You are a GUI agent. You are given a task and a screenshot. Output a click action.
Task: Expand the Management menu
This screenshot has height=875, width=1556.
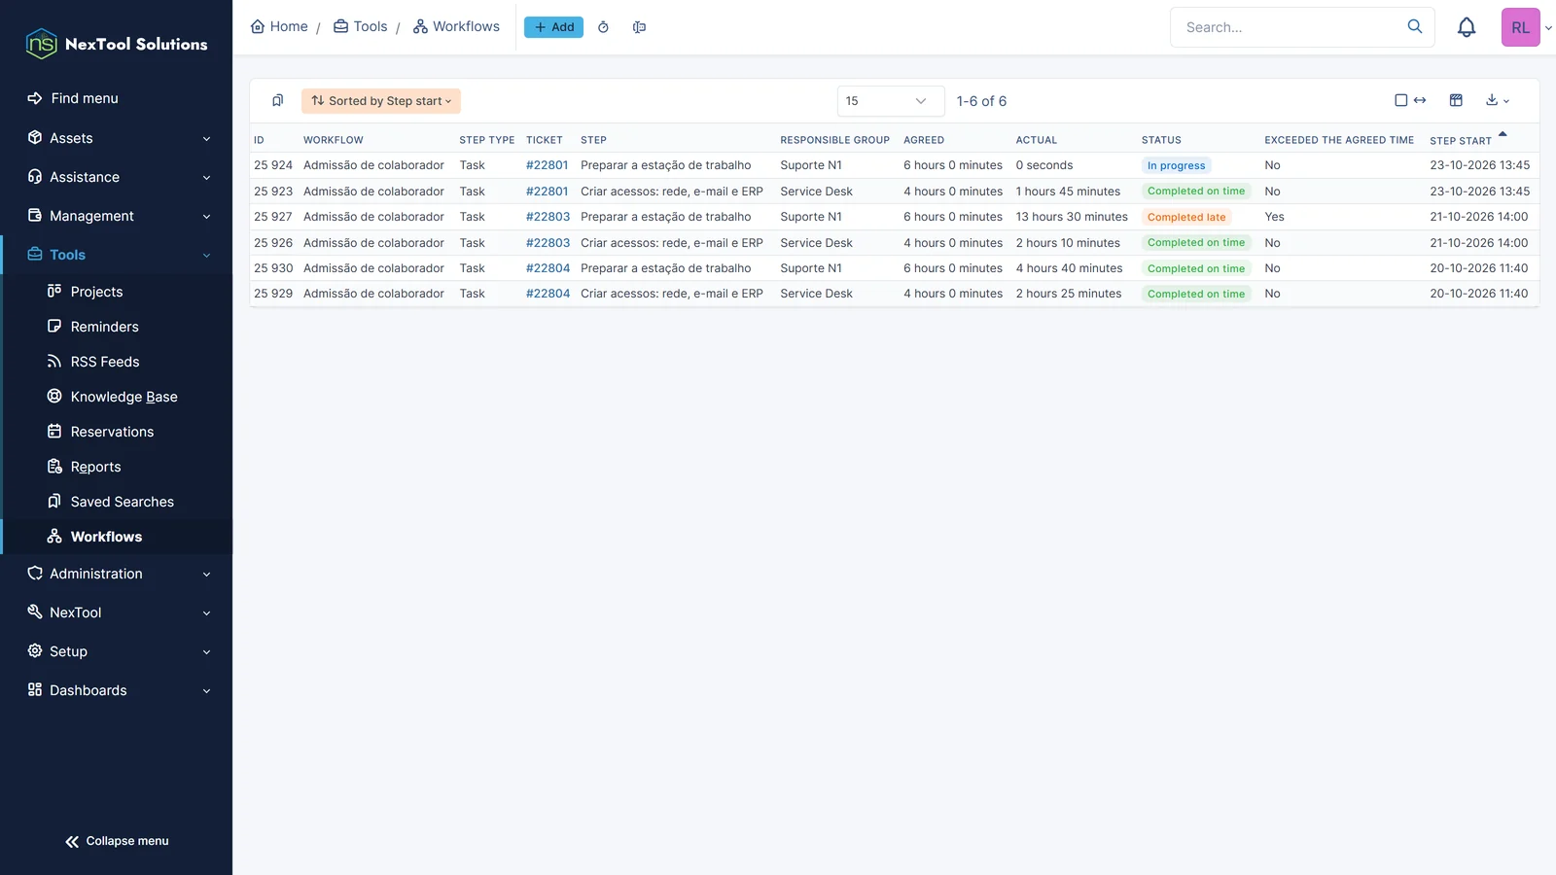tap(117, 216)
